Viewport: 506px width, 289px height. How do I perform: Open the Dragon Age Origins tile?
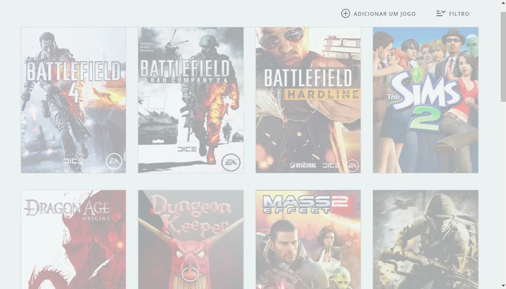click(74, 239)
